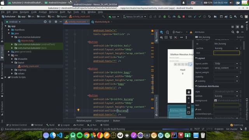Click collapse all icon in Project panel
This screenshot has width=249, height=140.
(x=50, y=22)
